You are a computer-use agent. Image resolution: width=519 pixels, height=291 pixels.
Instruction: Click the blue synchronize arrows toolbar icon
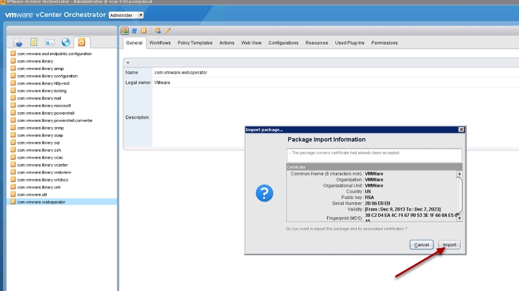coord(134,30)
